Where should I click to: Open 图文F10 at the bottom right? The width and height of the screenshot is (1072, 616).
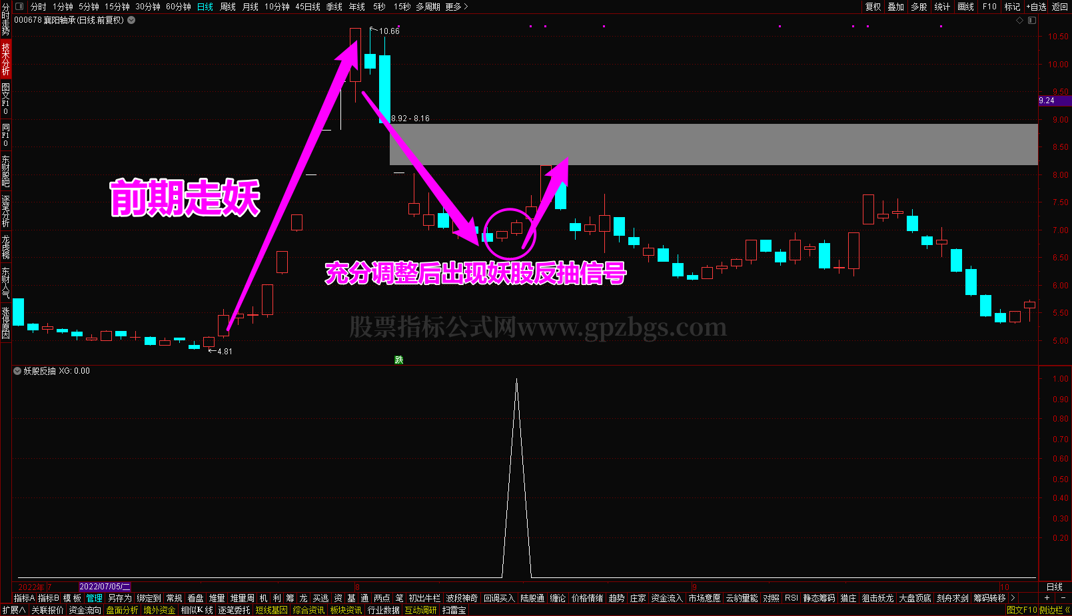tap(1022, 610)
